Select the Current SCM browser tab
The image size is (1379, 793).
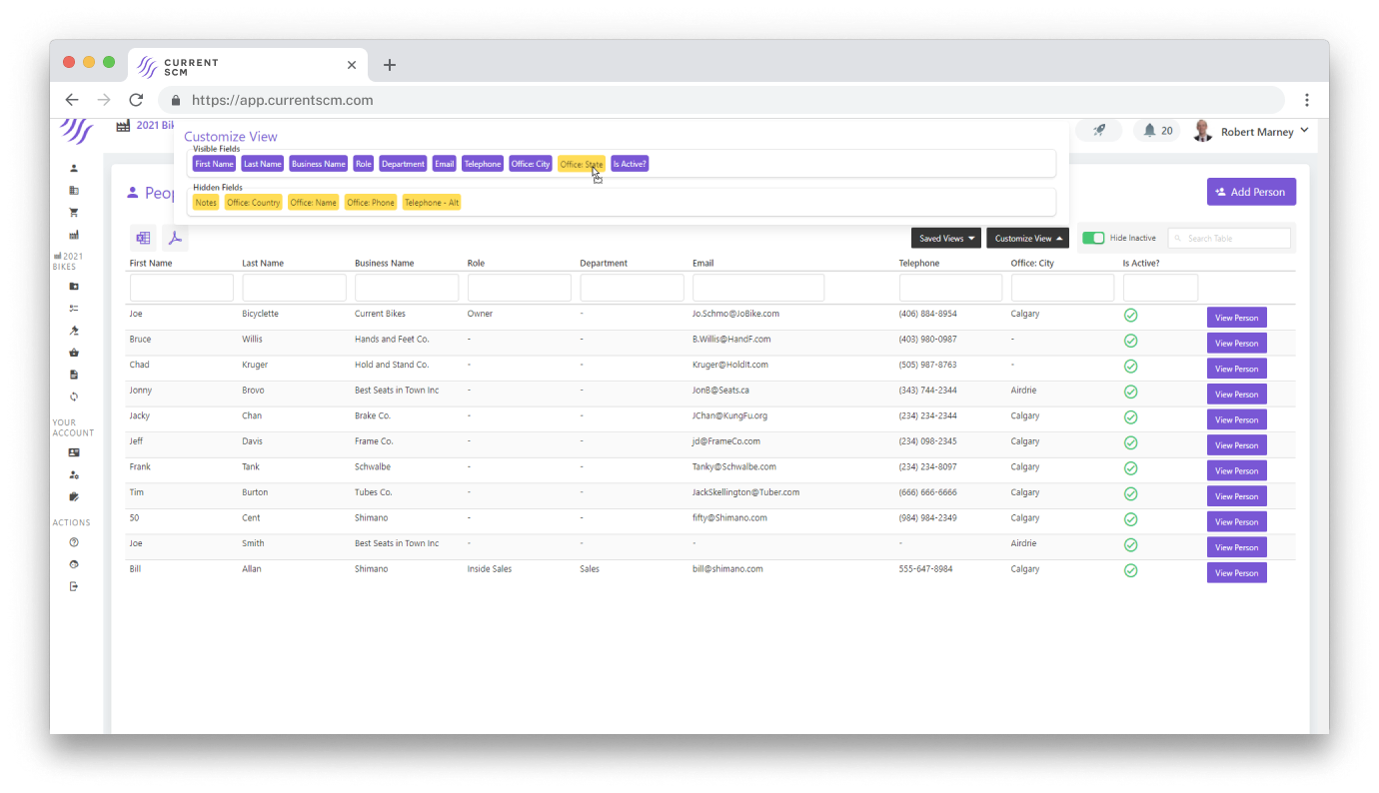click(247, 64)
